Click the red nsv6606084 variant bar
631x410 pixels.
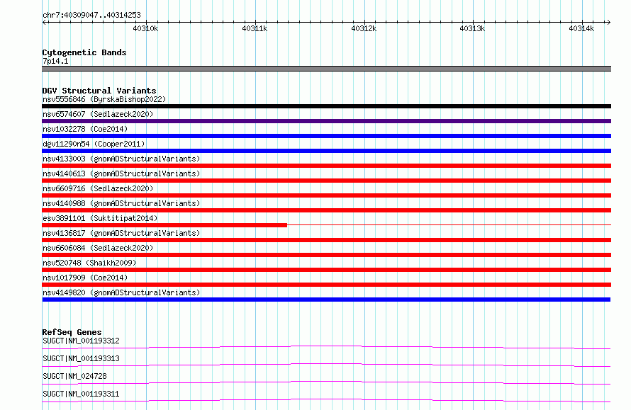click(x=326, y=255)
